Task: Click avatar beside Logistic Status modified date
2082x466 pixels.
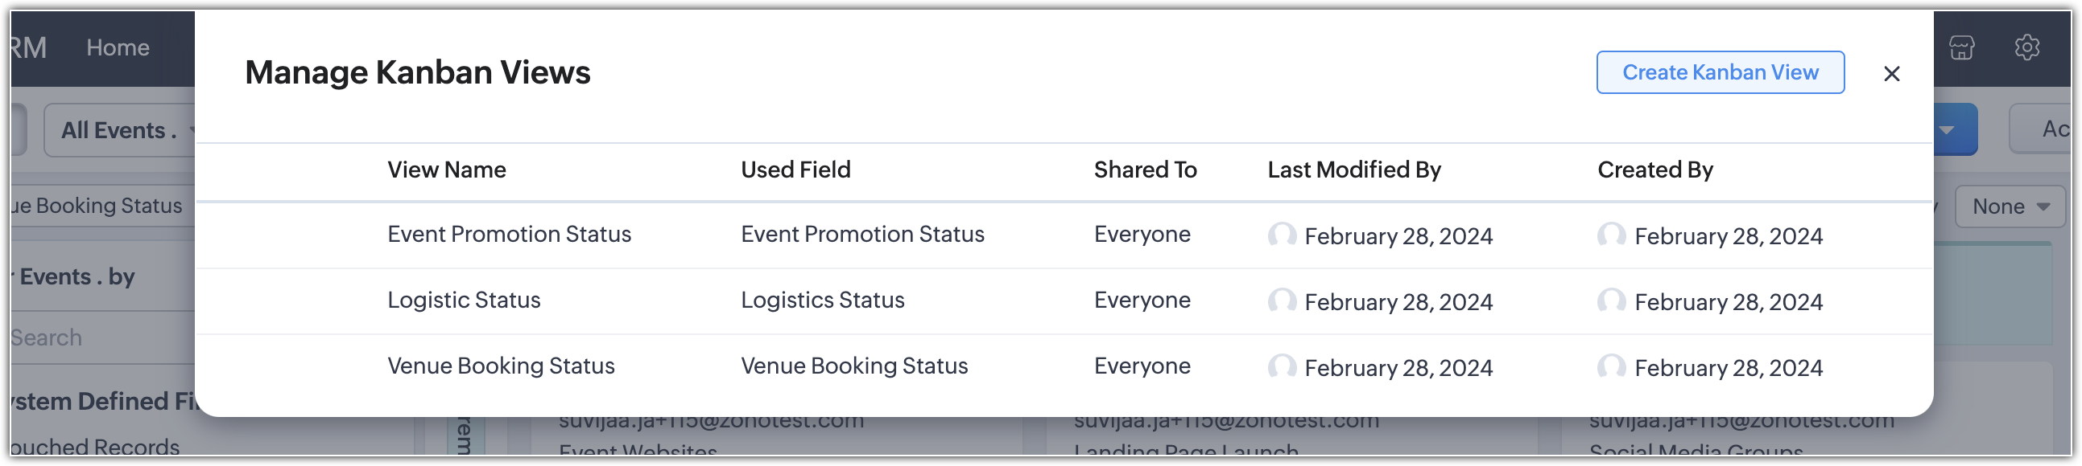Action: (x=1282, y=301)
